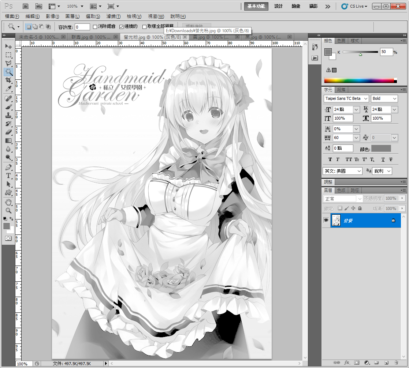
Task: Select the Zoom tool
Action: point(8,210)
